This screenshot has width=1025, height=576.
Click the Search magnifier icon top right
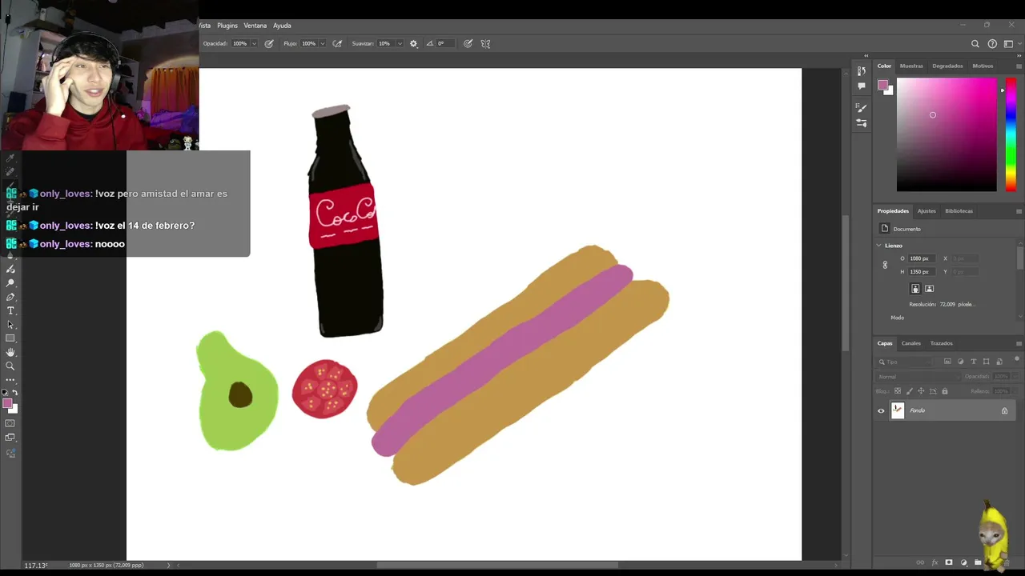[975, 44]
